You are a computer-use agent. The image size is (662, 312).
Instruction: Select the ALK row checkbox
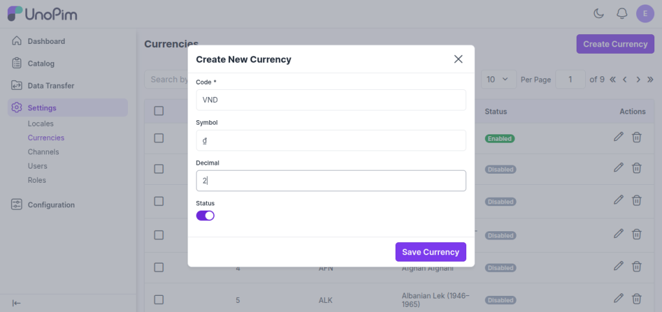[159, 300]
